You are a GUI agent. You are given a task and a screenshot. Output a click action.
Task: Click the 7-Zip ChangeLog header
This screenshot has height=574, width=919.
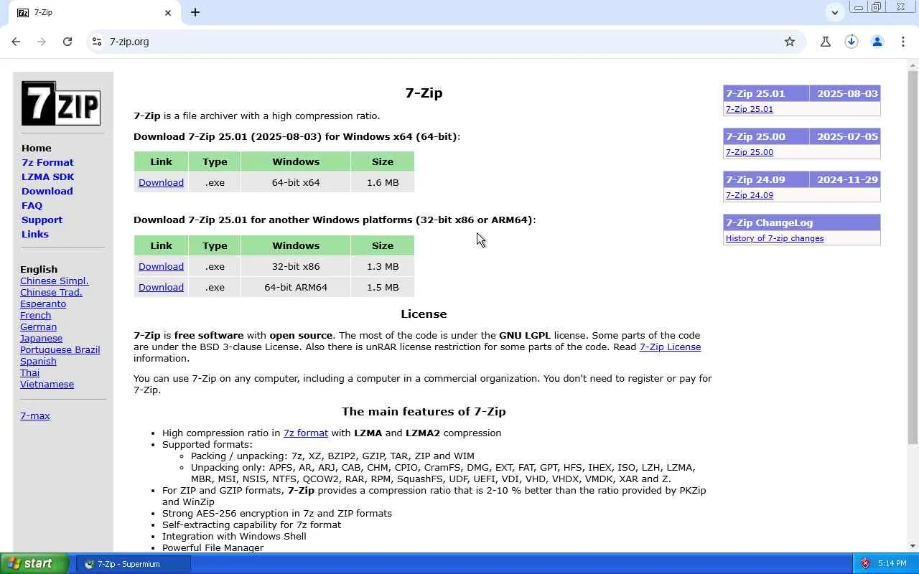(802, 222)
